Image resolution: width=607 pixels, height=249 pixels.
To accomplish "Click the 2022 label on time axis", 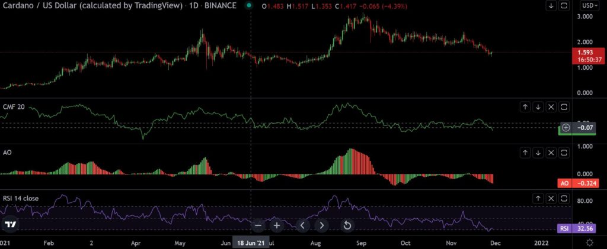I will (x=541, y=243).
